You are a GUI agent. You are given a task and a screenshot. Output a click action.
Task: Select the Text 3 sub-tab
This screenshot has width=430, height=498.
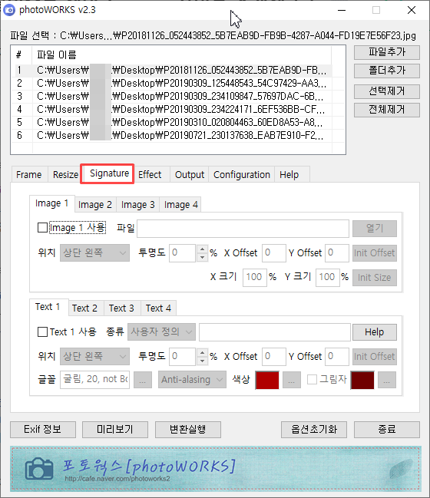pyautogui.click(x=121, y=308)
